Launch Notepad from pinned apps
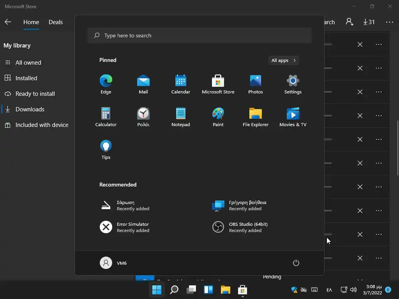 tap(181, 117)
